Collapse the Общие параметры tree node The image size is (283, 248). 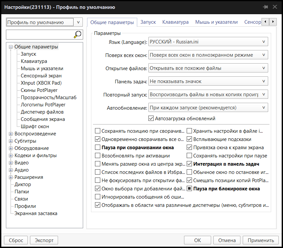pyautogui.click(x=11, y=47)
